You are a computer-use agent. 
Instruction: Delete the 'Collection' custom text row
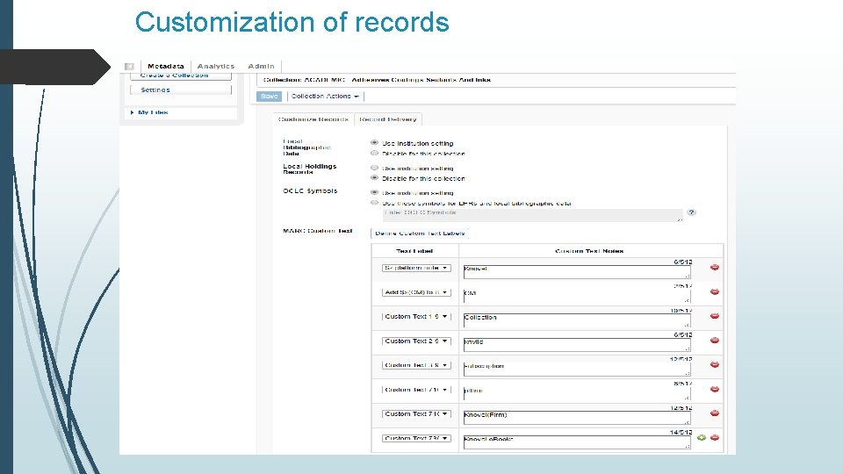[x=715, y=316]
